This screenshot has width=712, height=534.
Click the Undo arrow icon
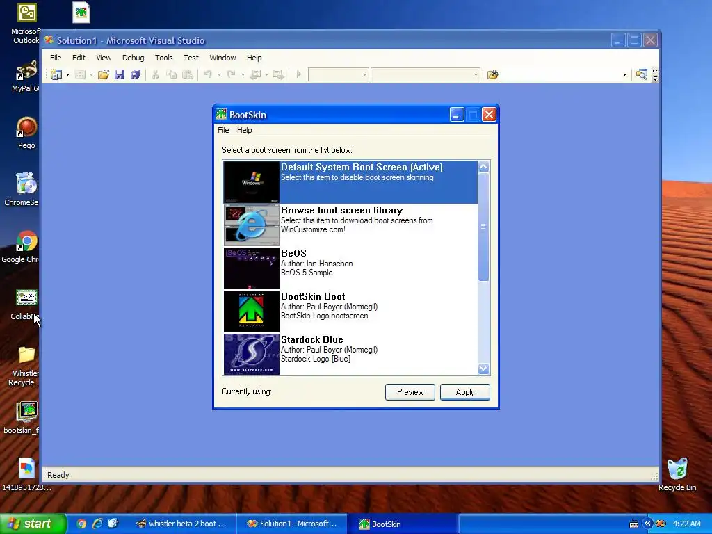pyautogui.click(x=207, y=74)
